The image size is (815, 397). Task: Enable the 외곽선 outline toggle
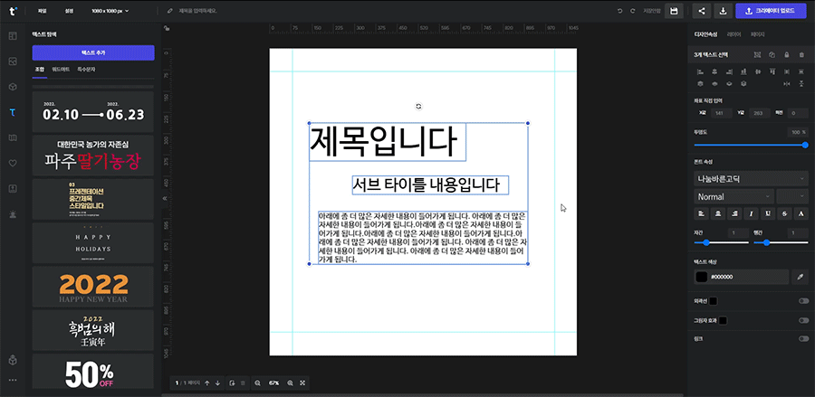tap(802, 300)
